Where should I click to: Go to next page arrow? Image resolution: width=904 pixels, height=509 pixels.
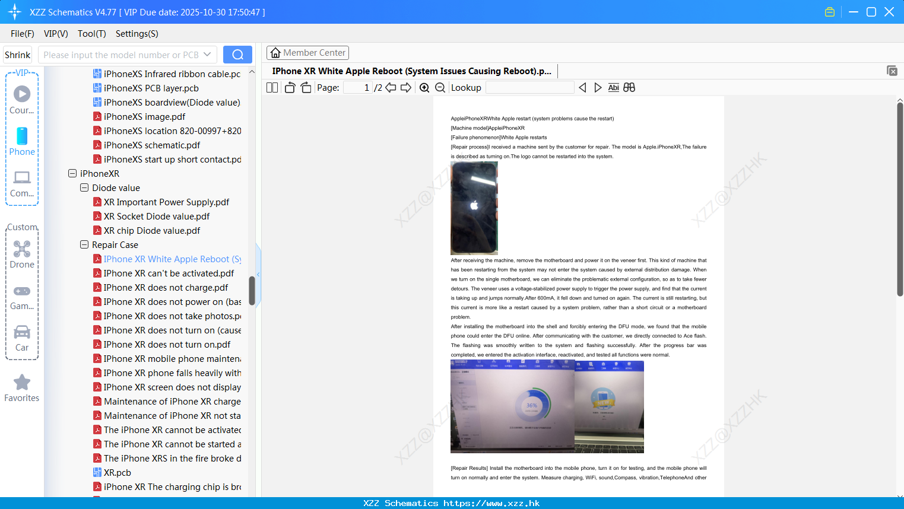coord(406,88)
